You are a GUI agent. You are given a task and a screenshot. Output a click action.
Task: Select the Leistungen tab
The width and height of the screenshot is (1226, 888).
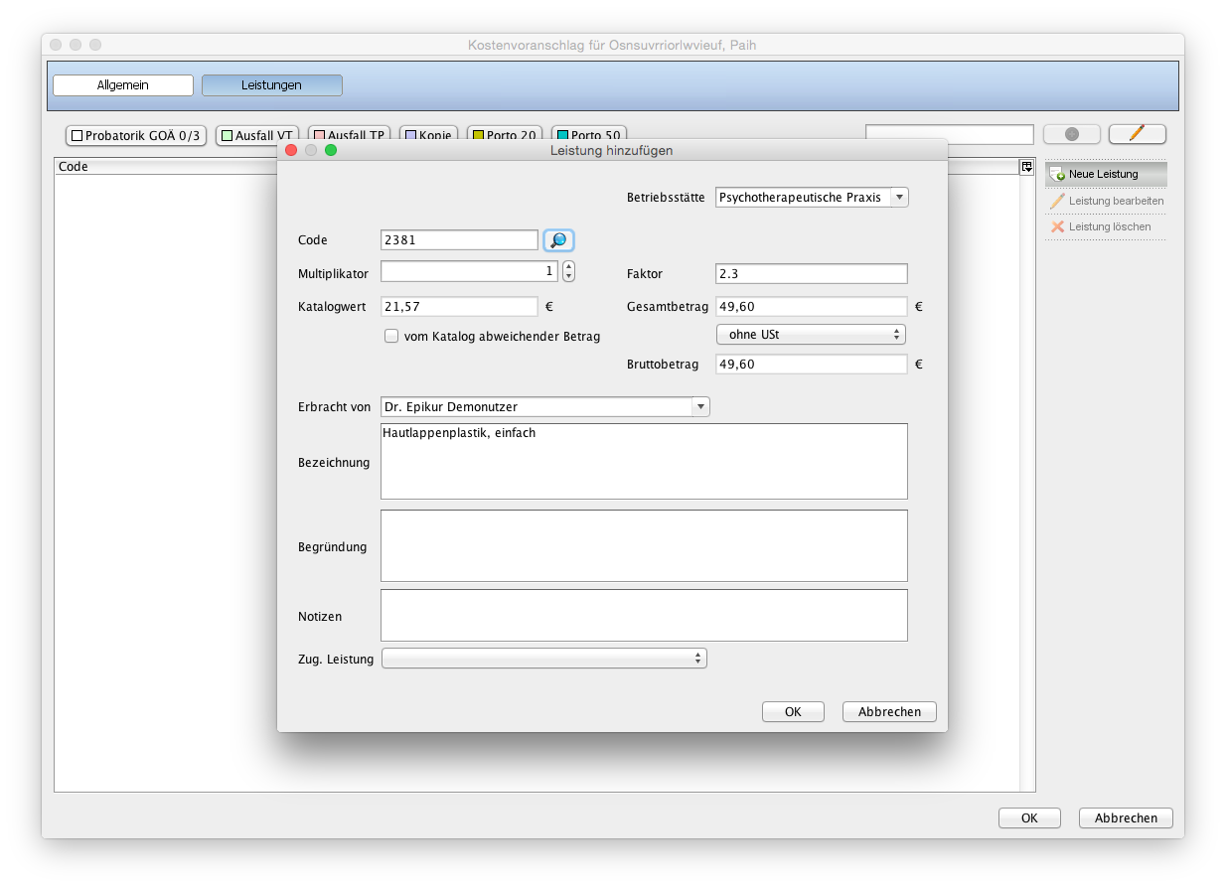coord(272,85)
